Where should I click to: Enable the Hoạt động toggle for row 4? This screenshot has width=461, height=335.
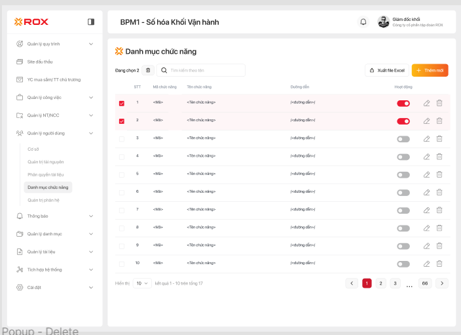[x=403, y=157]
